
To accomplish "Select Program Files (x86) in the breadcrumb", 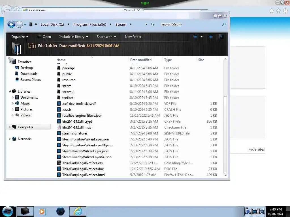I will tap(90, 24).
